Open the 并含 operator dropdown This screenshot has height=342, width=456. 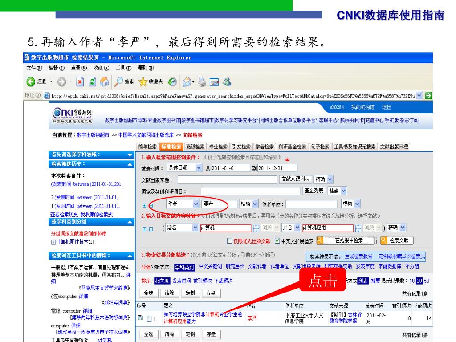(x=291, y=228)
